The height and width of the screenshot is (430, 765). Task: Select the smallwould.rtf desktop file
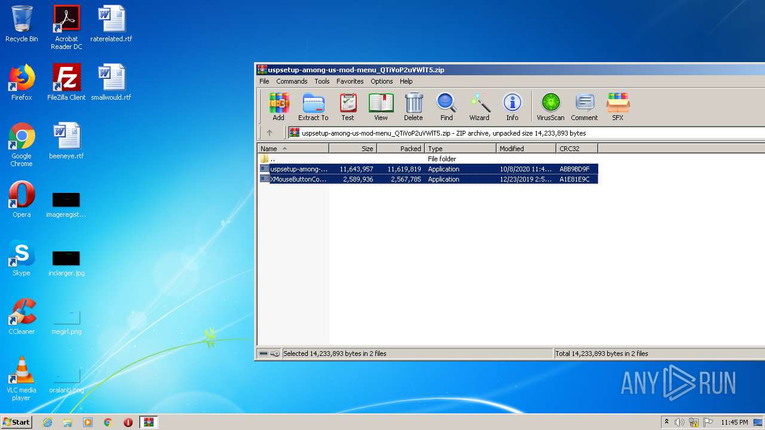[x=111, y=82]
